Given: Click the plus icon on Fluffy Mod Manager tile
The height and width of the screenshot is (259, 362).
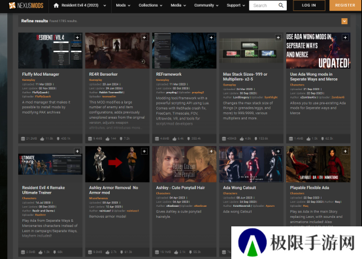Looking at the screenshot, I should click(77, 38).
